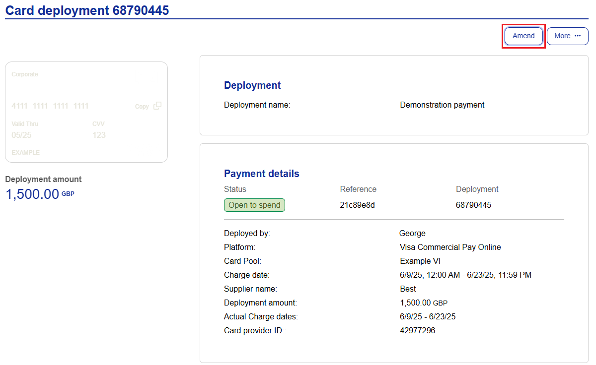
Task: Select card provider ID 42977296
Action: [x=417, y=330]
